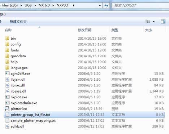Image resolution: width=169 pixels, height=134 pixels.
Task: Select the file name libsyss.dll
Action: [18, 91]
